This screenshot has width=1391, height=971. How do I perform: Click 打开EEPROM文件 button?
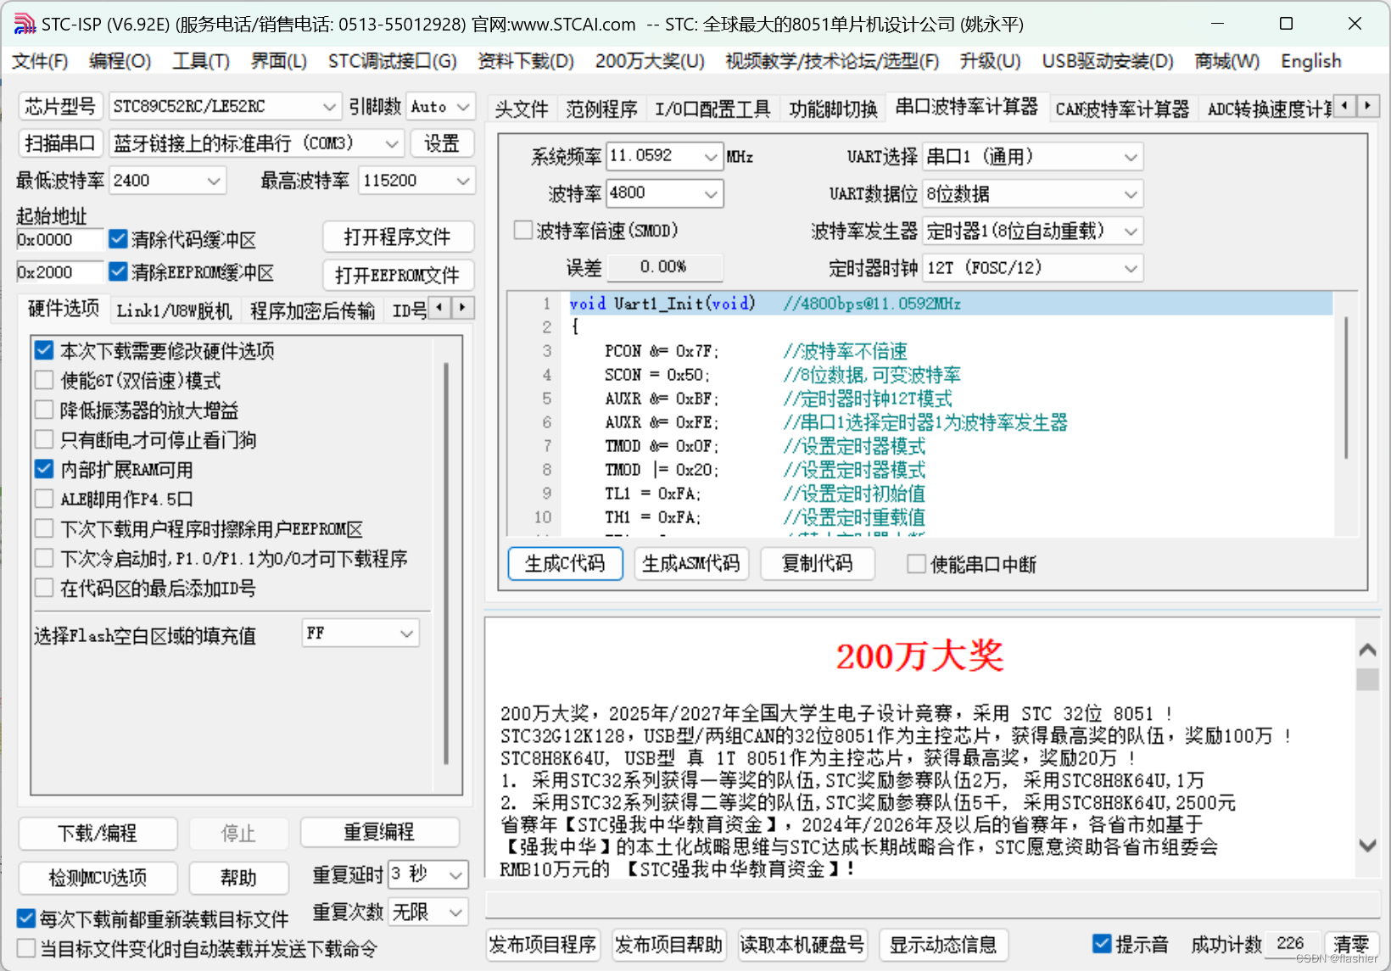[398, 274]
